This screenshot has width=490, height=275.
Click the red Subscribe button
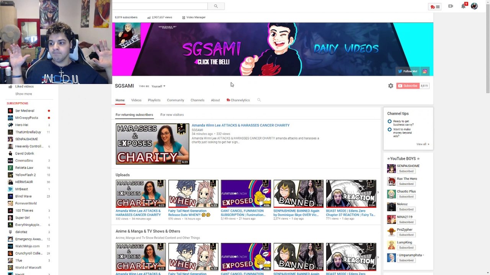(408, 86)
